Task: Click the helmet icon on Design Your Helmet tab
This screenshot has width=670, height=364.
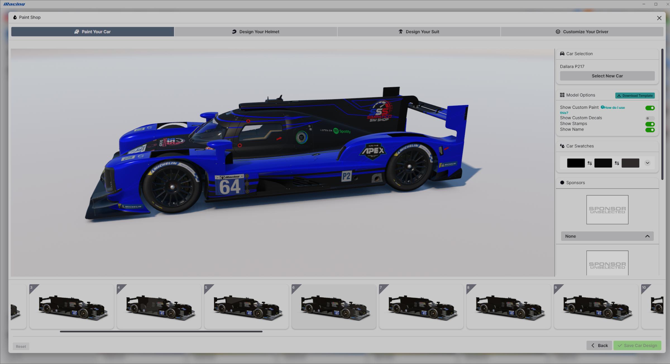Action: (x=234, y=32)
